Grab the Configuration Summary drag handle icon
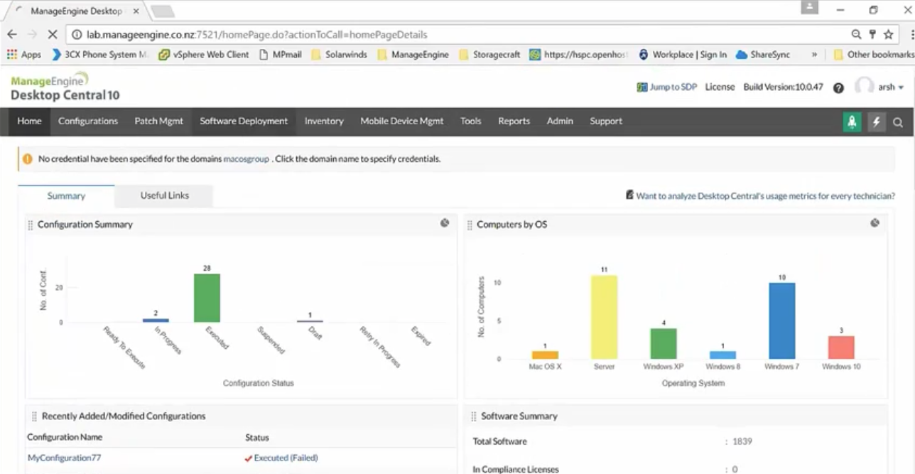 (31, 225)
